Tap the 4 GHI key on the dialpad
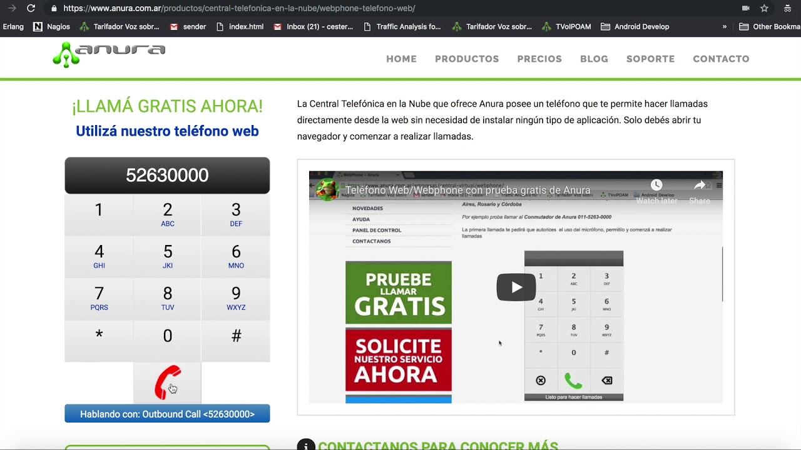This screenshot has height=450, width=801. [99, 257]
